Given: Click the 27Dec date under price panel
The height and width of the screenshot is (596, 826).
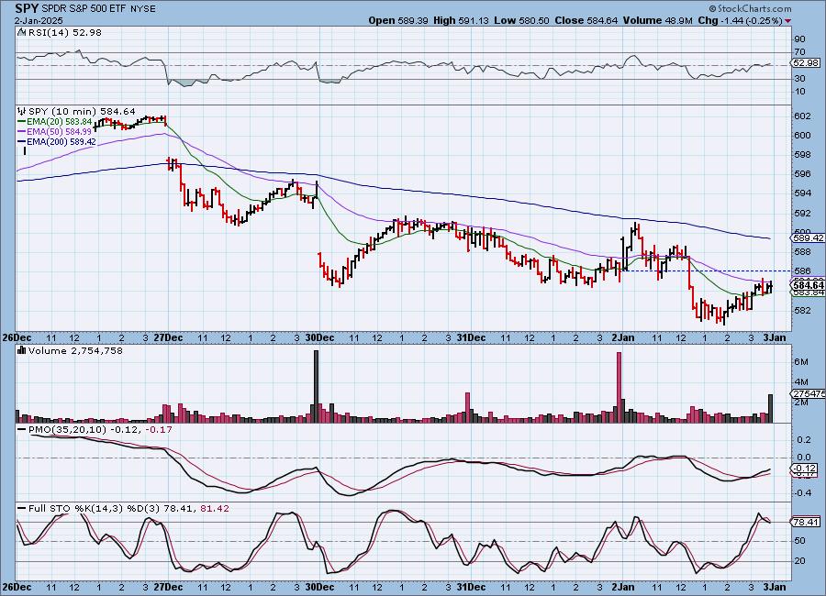Looking at the screenshot, I should (x=168, y=337).
